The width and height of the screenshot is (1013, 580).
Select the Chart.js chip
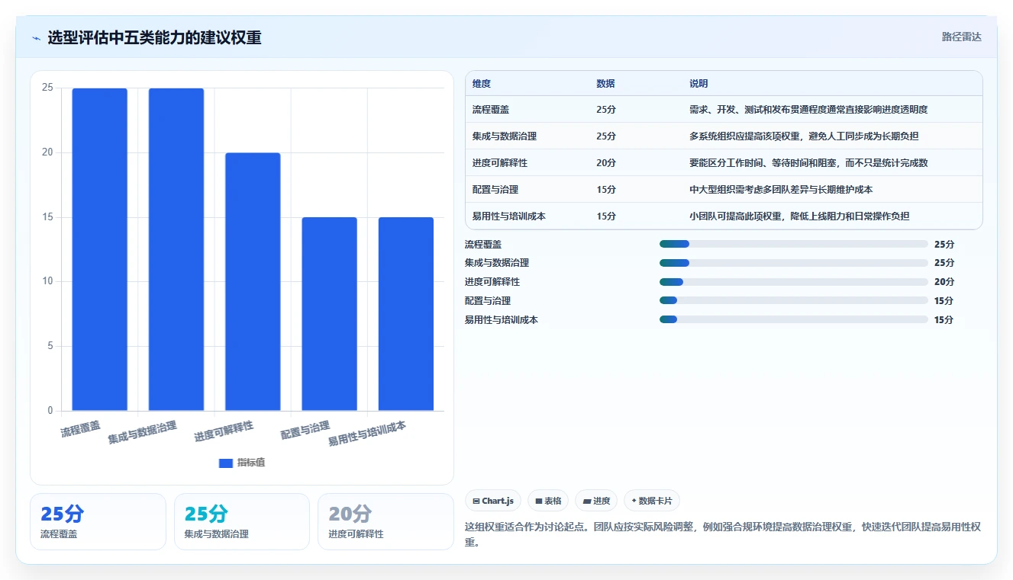click(x=493, y=501)
